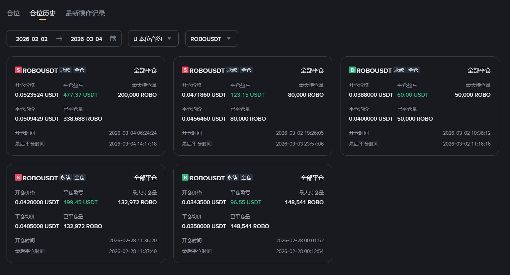Select the 仓位历史 tab

(x=43, y=13)
